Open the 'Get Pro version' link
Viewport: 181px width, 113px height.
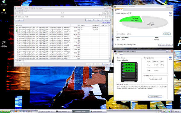(x=106, y=23)
